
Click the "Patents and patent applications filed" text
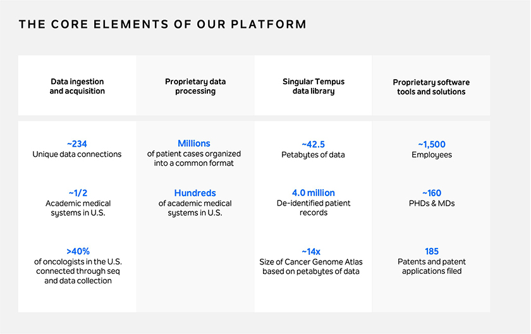click(x=432, y=266)
